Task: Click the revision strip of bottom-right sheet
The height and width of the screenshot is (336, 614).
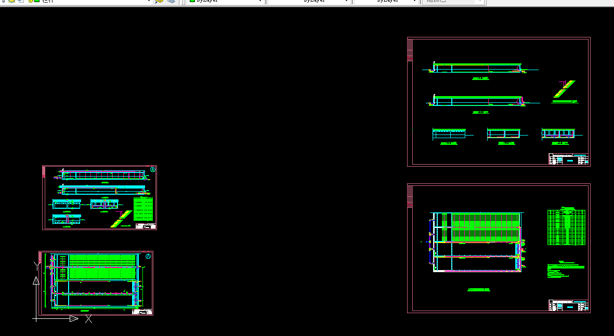Action: 410,196
